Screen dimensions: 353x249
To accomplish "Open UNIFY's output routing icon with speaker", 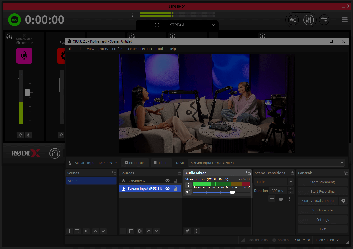I will coord(324,20).
